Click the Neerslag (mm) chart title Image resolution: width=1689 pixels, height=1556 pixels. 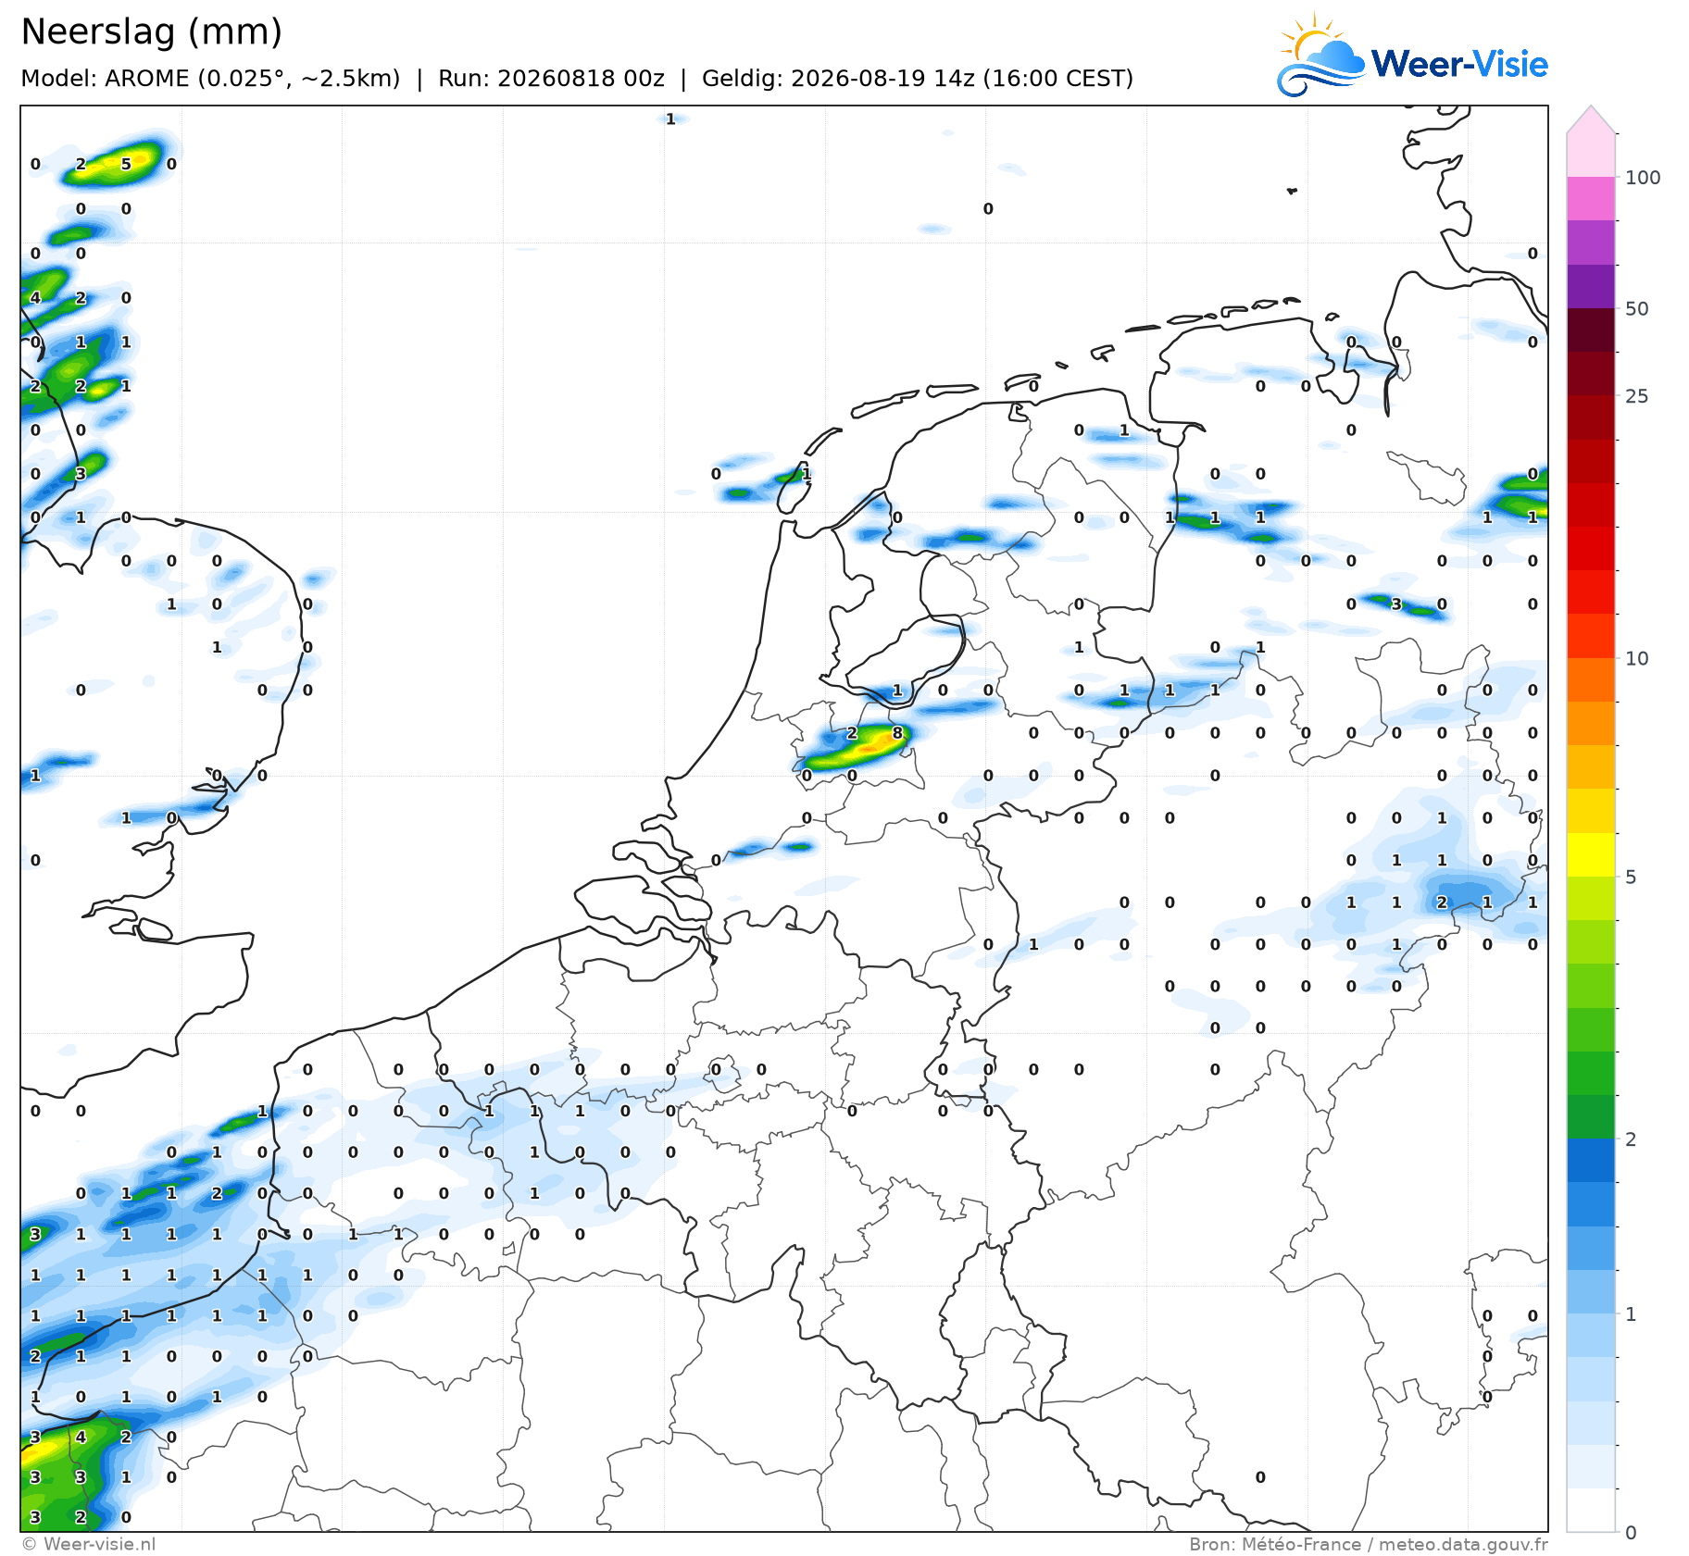[x=151, y=31]
